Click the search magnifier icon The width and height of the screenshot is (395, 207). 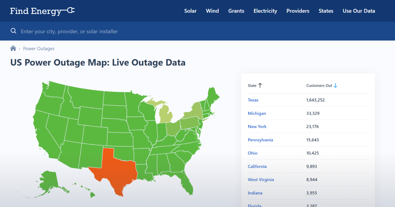pos(13,31)
